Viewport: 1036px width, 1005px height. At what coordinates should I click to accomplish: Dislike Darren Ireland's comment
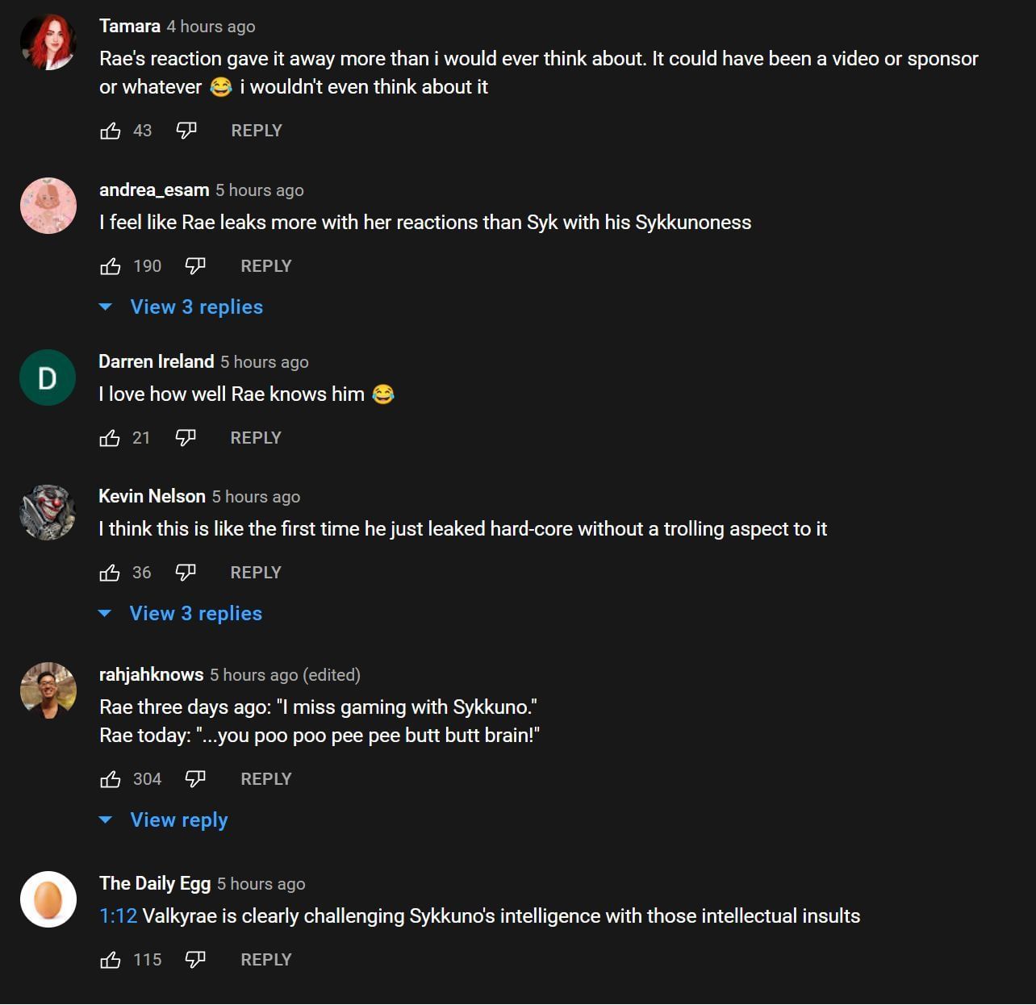click(x=186, y=438)
